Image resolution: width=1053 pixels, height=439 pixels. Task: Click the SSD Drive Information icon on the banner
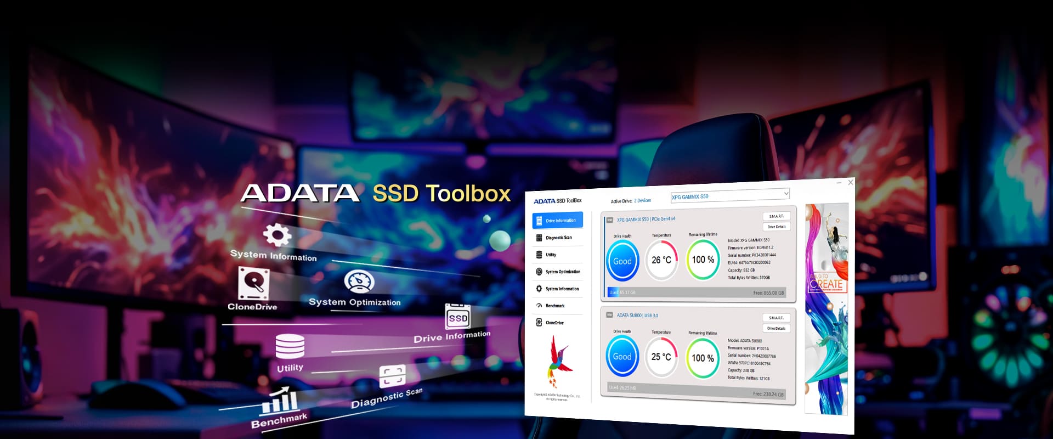457,317
